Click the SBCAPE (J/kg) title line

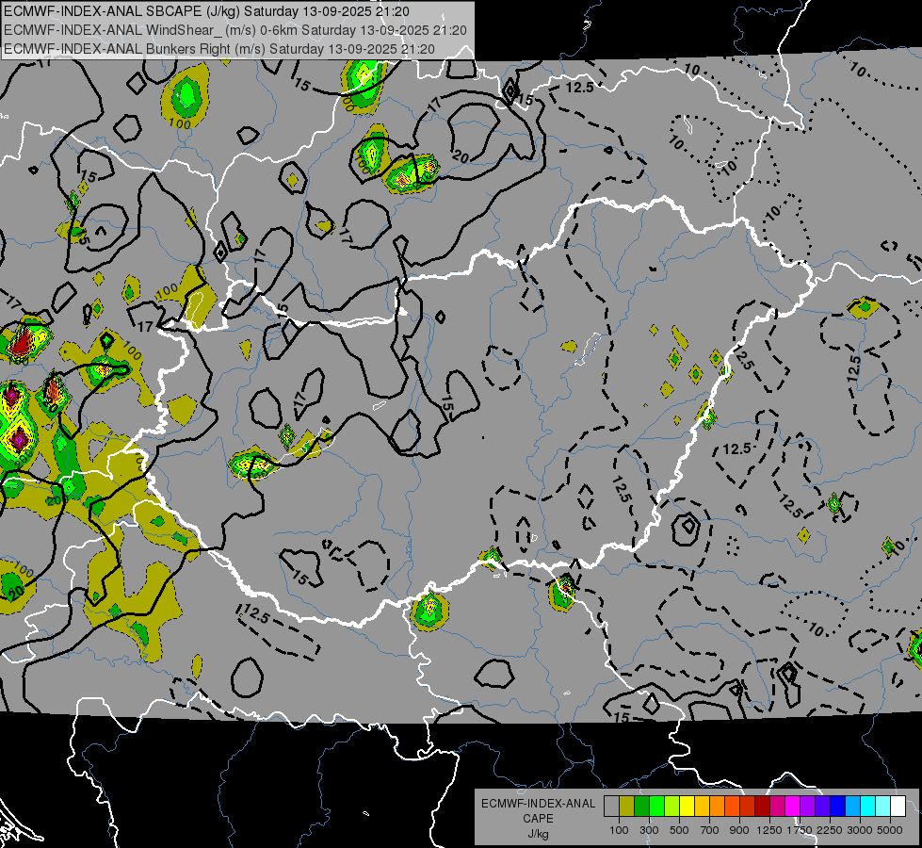pyautogui.click(x=206, y=11)
